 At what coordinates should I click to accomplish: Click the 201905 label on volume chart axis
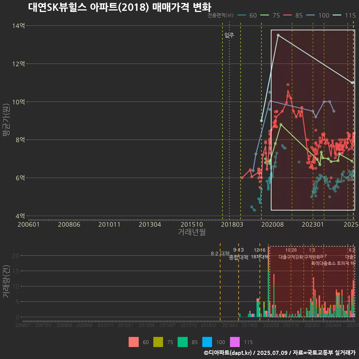(x=250, y=325)
